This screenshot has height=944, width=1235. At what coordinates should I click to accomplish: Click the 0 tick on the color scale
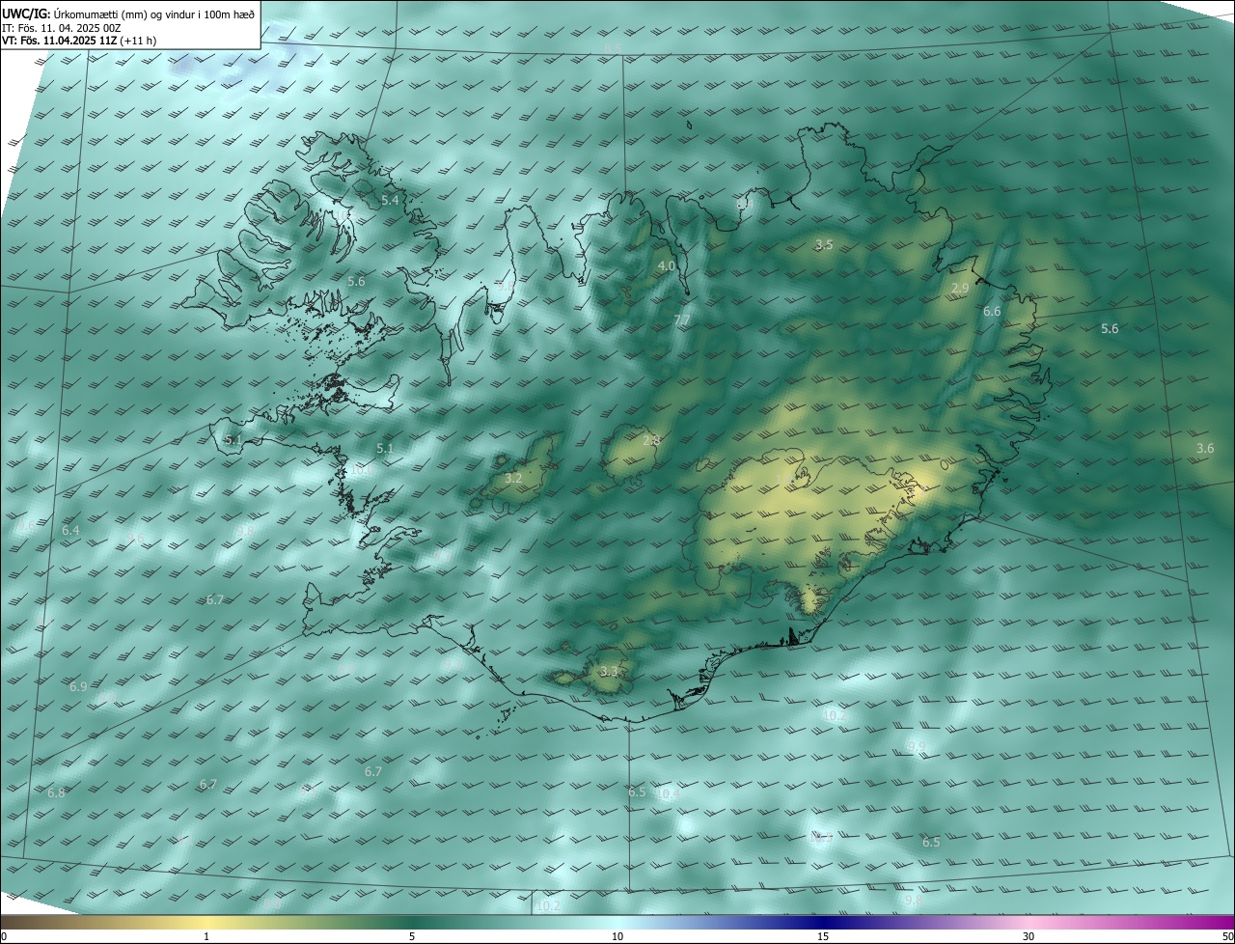coord(3,936)
